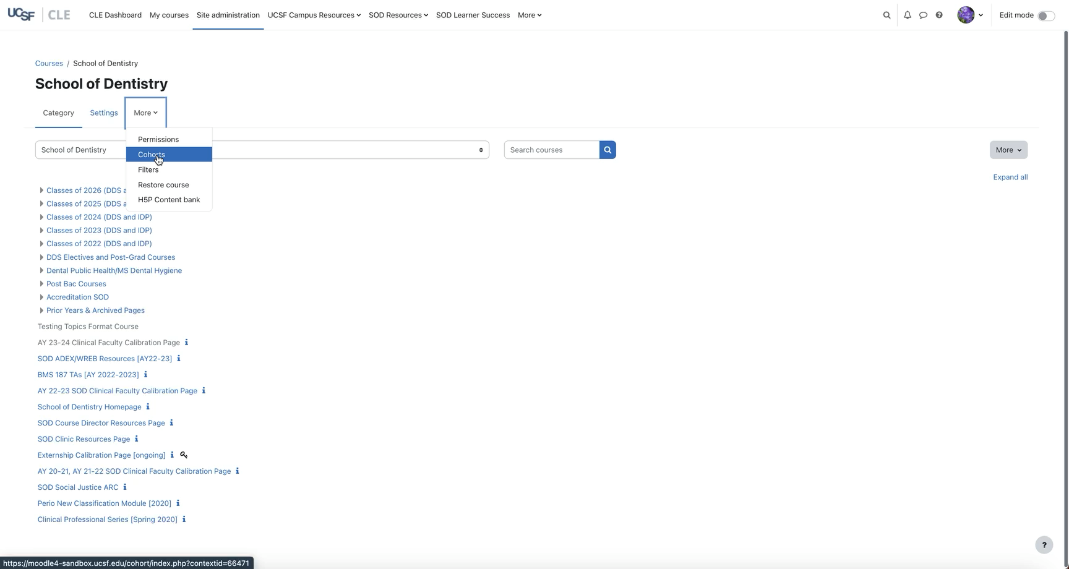Image resolution: width=1069 pixels, height=569 pixels.
Task: Expand Classes of 2025 category
Action: pyautogui.click(x=41, y=203)
